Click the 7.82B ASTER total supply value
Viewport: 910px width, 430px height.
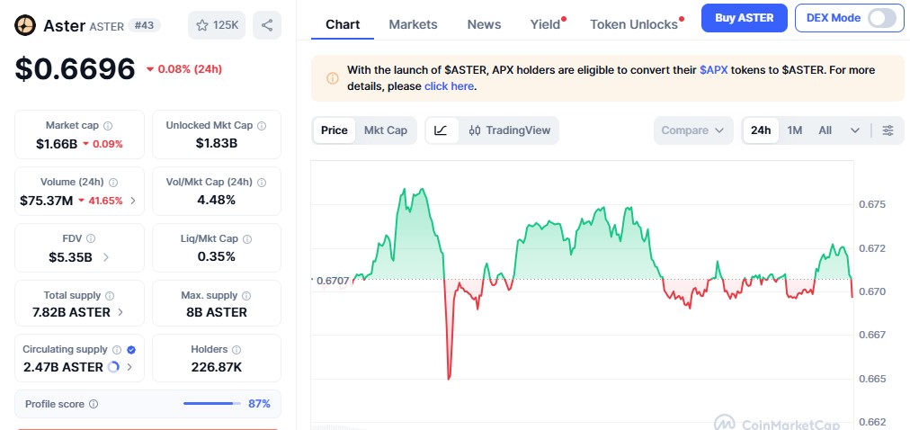tap(71, 312)
